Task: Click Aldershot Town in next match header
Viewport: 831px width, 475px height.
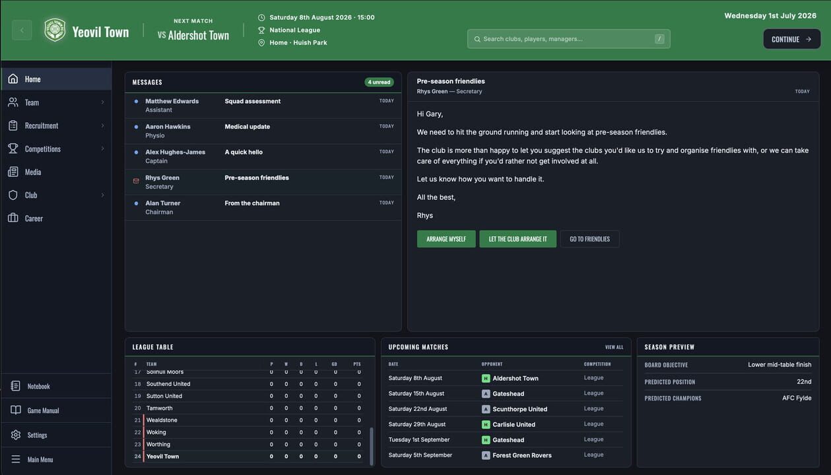Action: (x=198, y=36)
